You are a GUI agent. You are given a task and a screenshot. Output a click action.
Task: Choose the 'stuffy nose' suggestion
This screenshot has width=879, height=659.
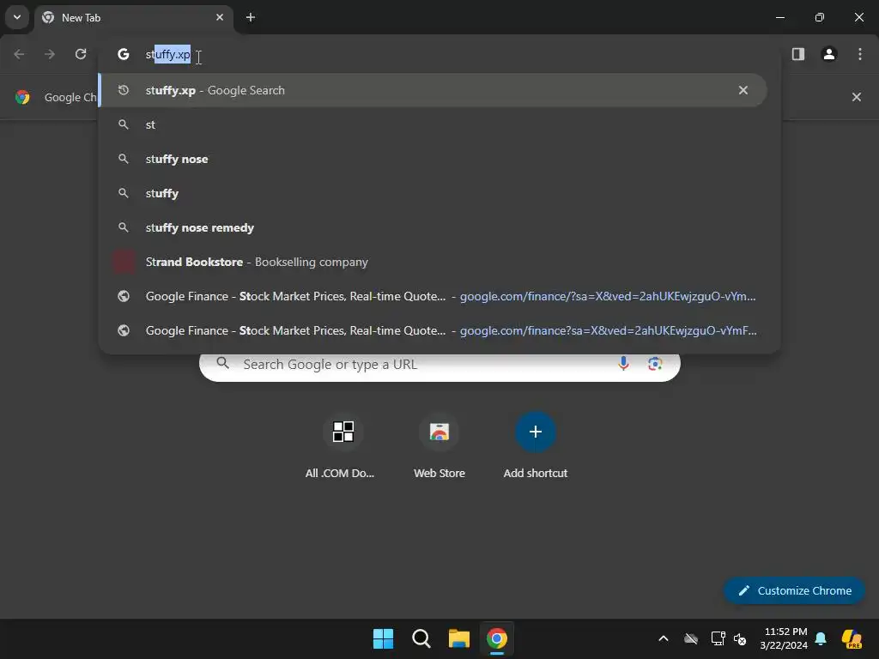tap(439, 159)
